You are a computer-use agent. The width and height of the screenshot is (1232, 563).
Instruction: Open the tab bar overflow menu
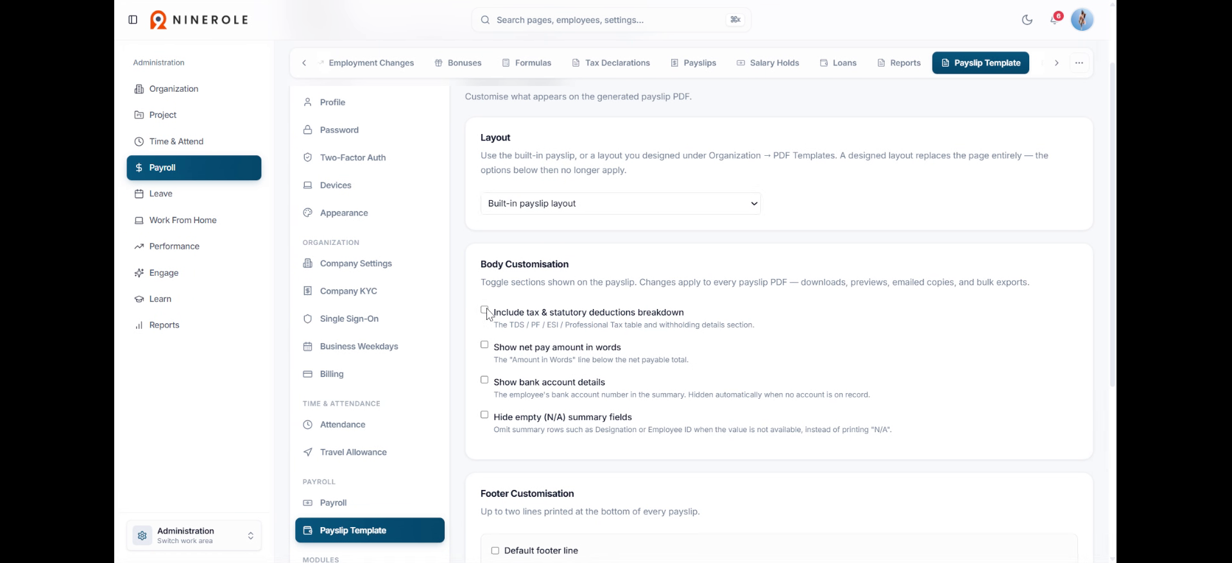(1079, 63)
